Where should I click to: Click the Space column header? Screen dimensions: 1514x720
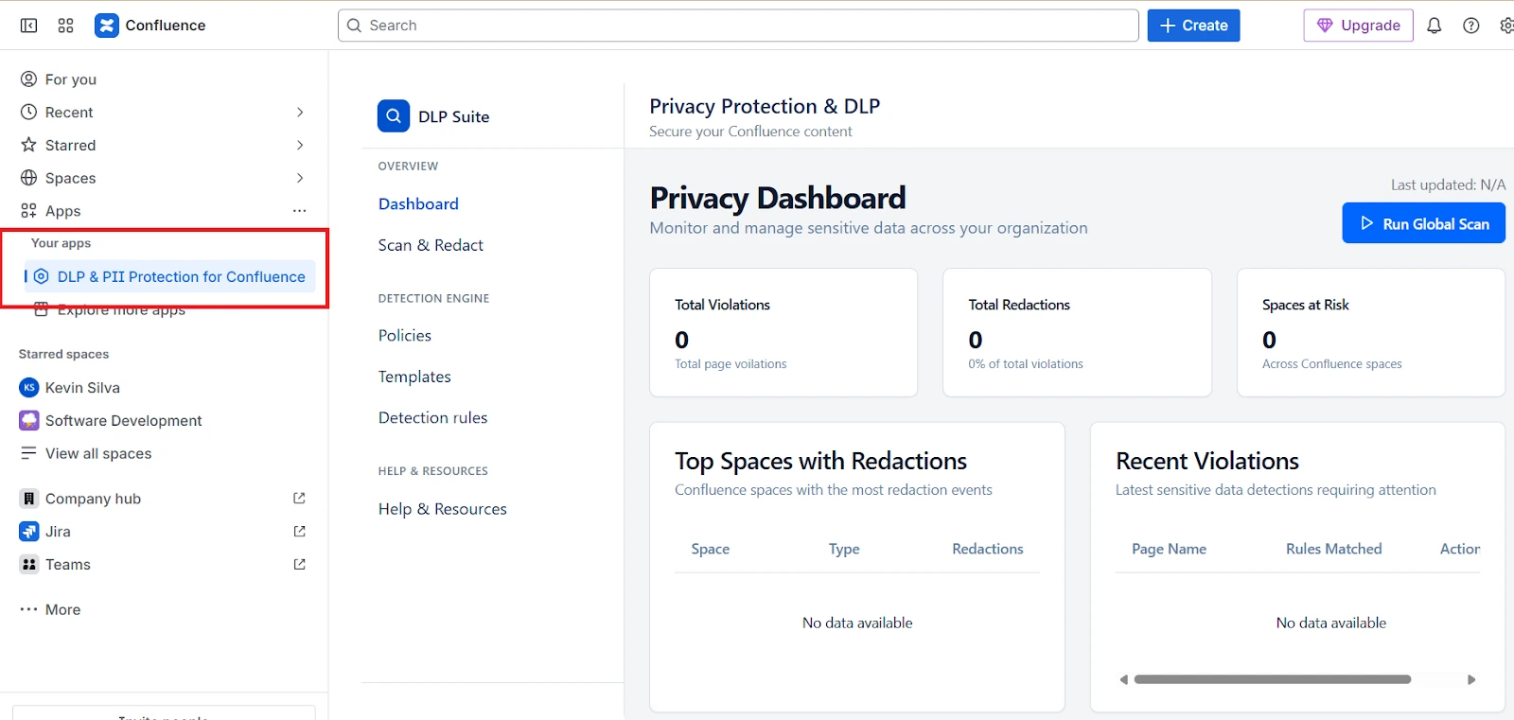[711, 549]
